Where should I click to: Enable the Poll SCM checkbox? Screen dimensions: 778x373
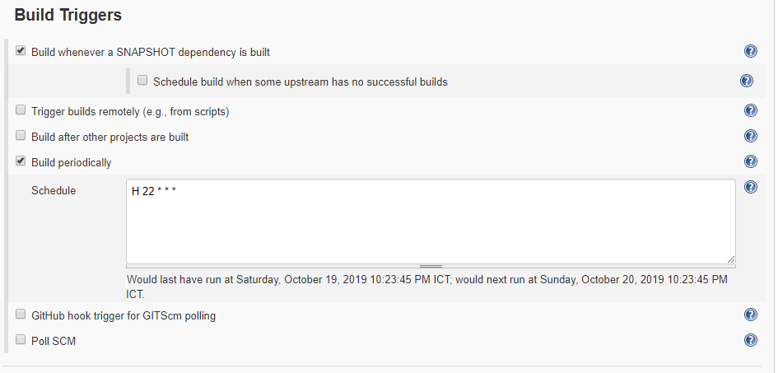tap(21, 340)
